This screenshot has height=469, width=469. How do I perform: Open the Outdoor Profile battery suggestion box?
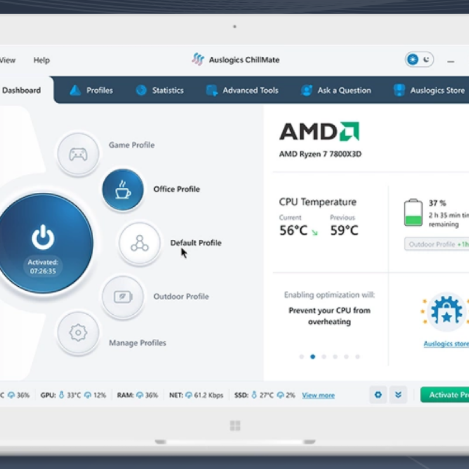click(437, 244)
